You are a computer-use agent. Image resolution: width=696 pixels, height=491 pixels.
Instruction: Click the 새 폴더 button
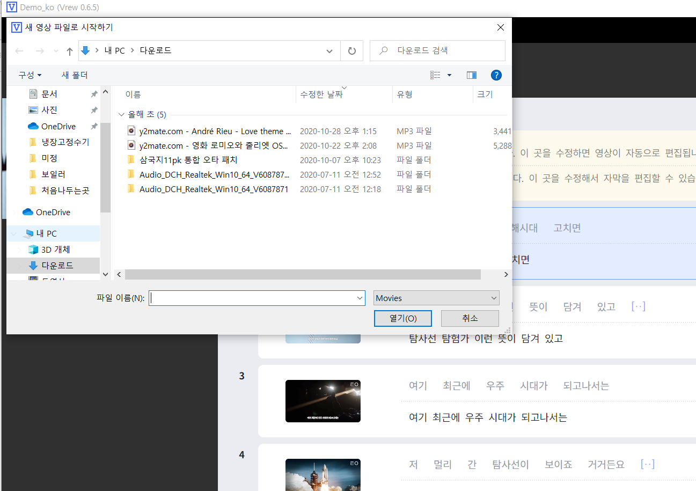75,75
